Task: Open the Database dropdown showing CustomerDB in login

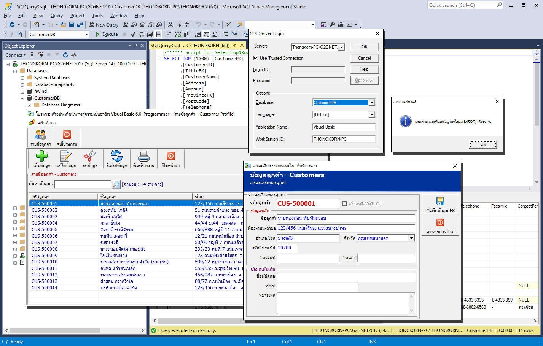Action: point(372,103)
